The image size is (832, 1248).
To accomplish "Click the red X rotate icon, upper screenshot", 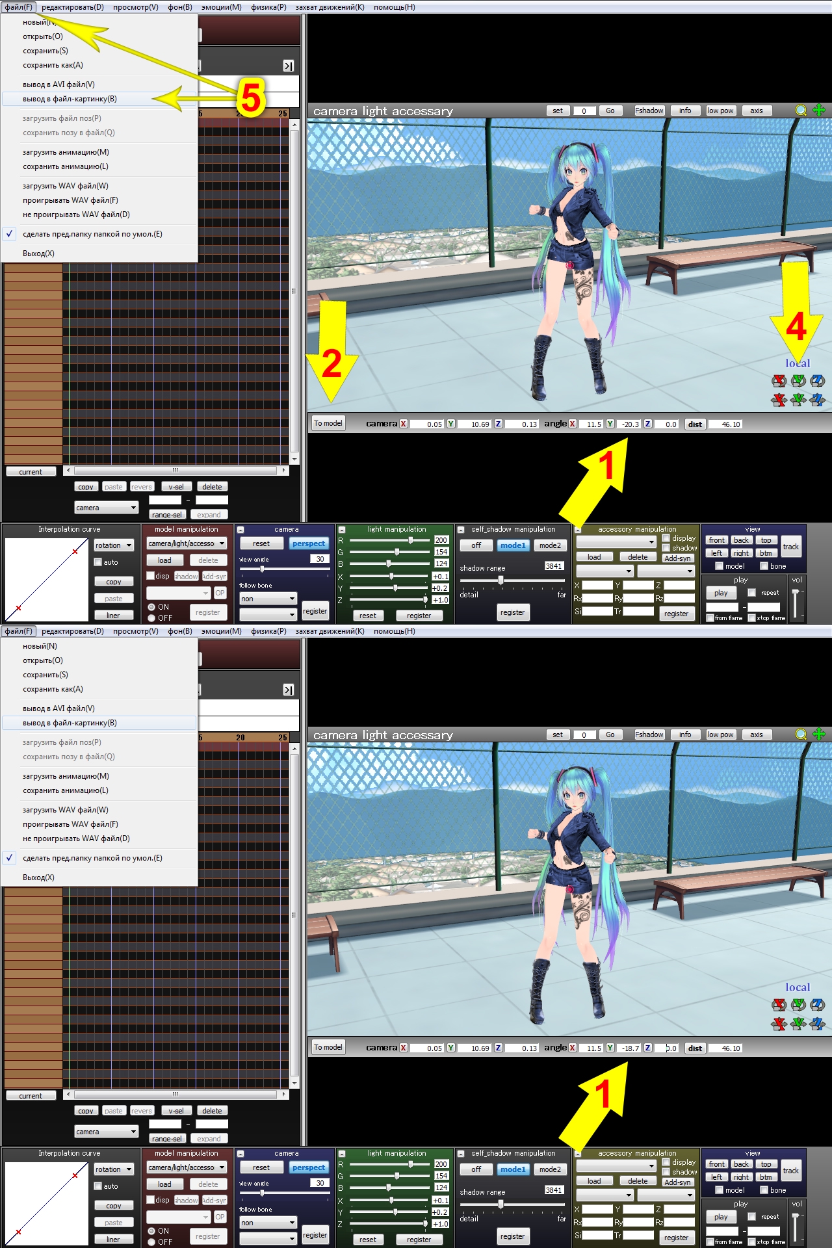I will pos(779,381).
